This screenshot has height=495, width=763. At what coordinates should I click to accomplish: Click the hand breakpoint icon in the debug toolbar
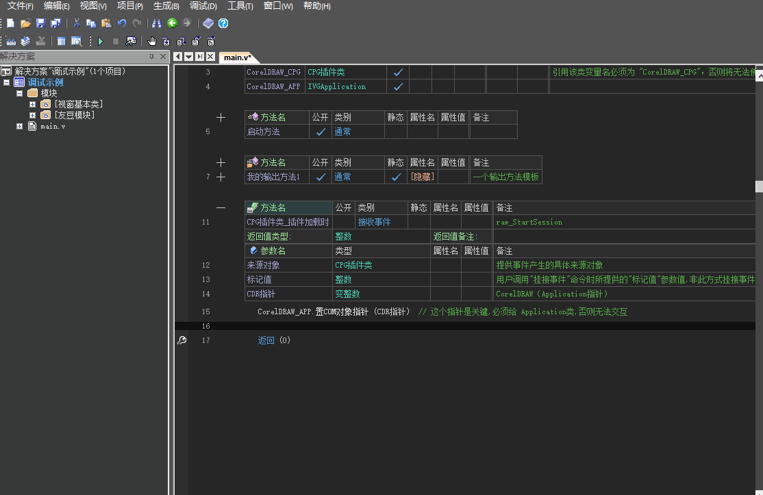tap(152, 41)
